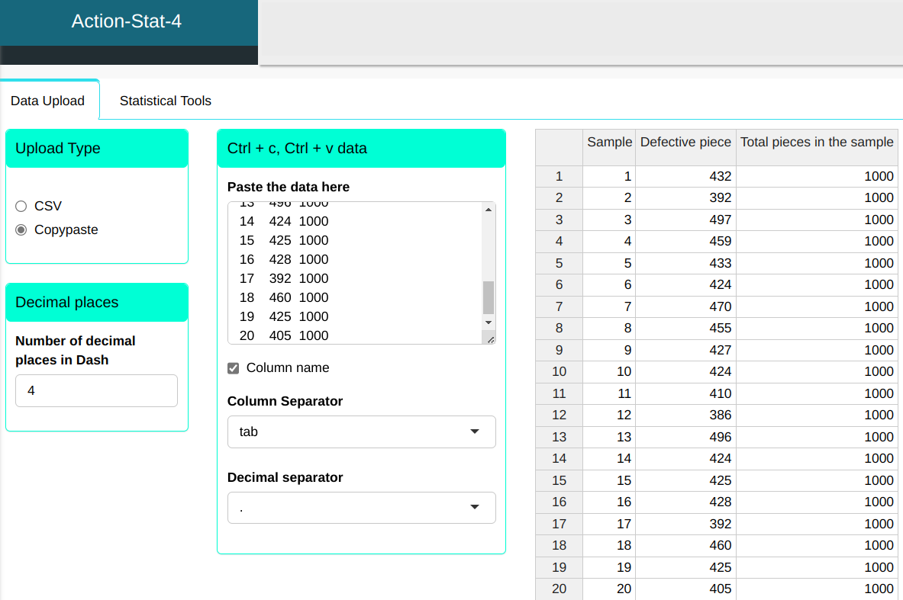Click the text area scrollbar thumb
The width and height of the screenshot is (903, 600).
coord(489,297)
